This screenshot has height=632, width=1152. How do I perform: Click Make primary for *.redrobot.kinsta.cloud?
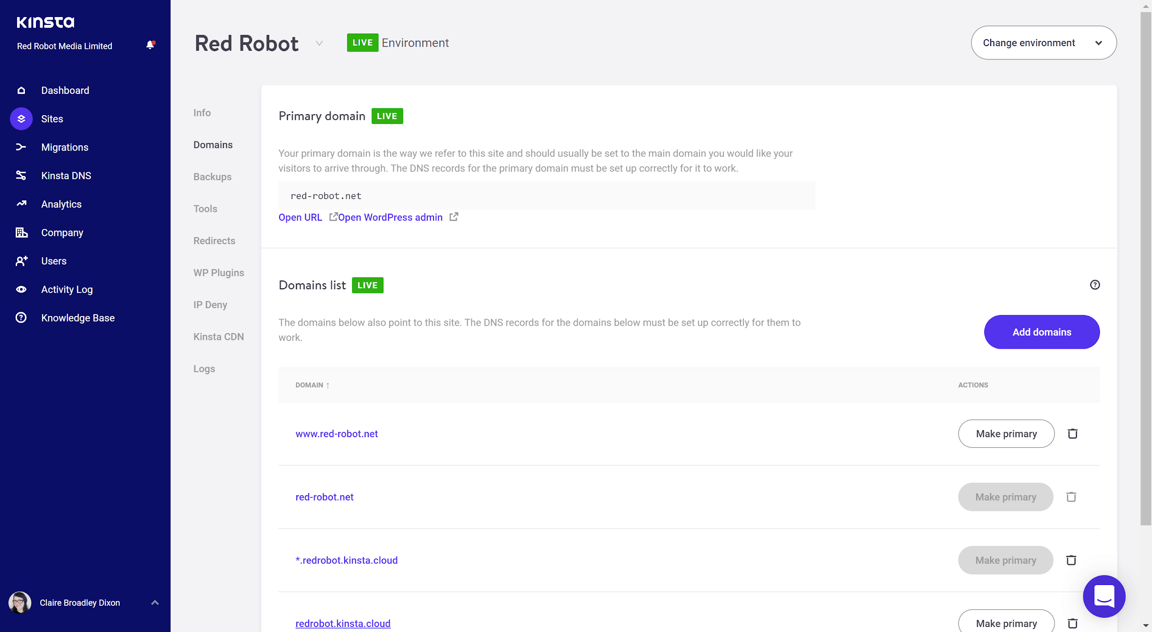click(1005, 560)
